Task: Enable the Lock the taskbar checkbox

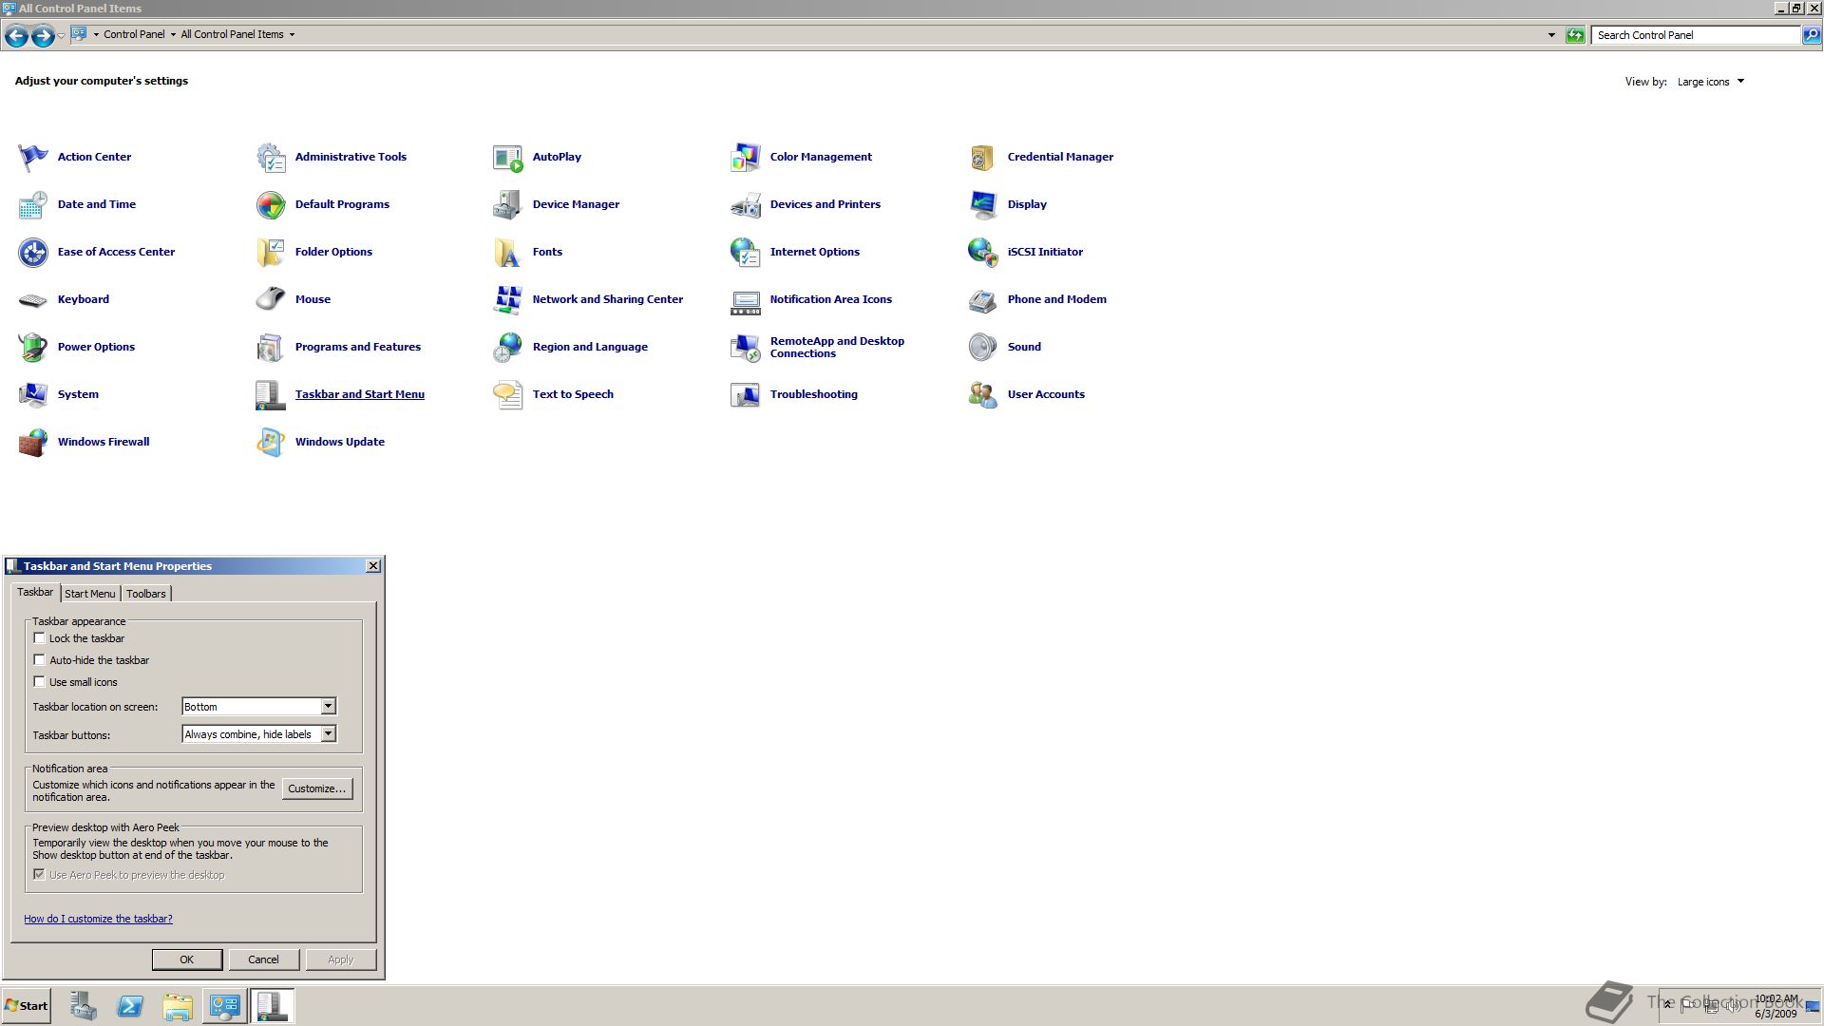Action: [39, 638]
